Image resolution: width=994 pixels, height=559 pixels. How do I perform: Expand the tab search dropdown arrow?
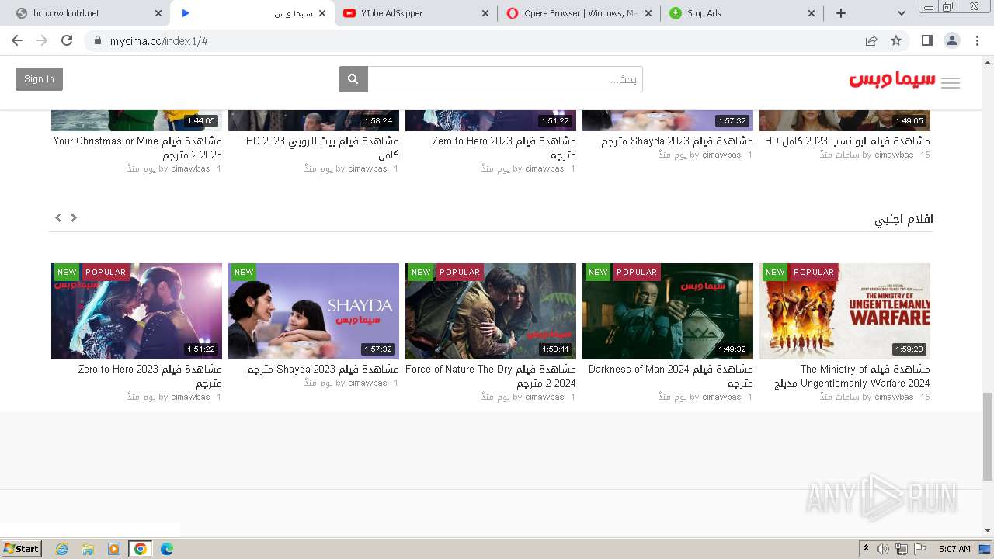[x=901, y=13]
